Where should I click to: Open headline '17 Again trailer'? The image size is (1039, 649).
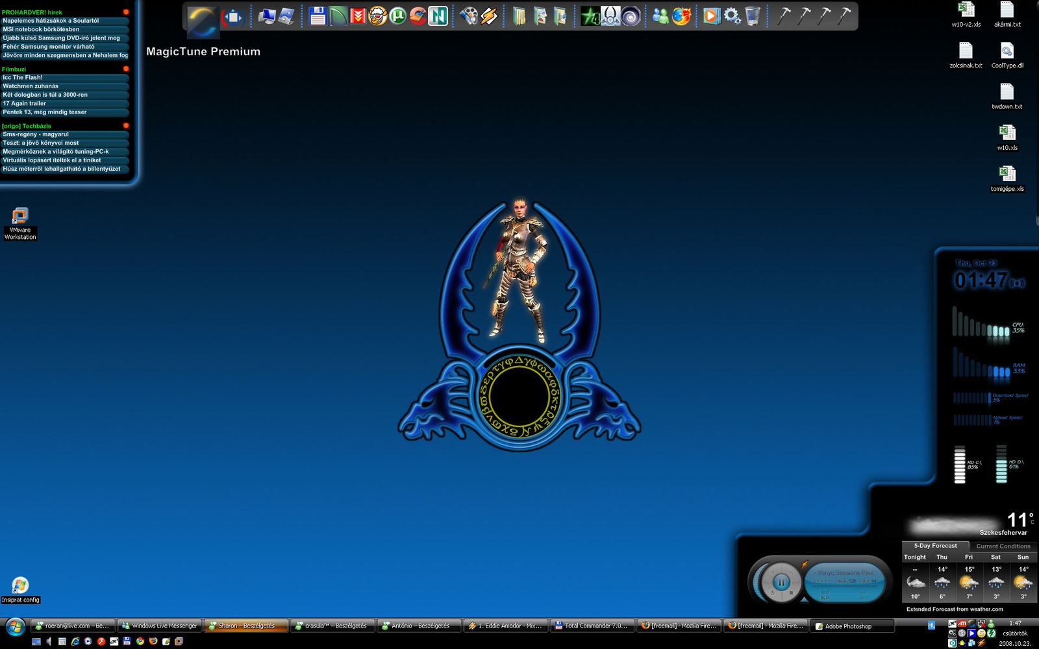pyautogui.click(x=64, y=103)
